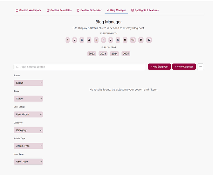Go to the Content Scheduler tab
Screen dimensions: 213x175
coord(89,10)
